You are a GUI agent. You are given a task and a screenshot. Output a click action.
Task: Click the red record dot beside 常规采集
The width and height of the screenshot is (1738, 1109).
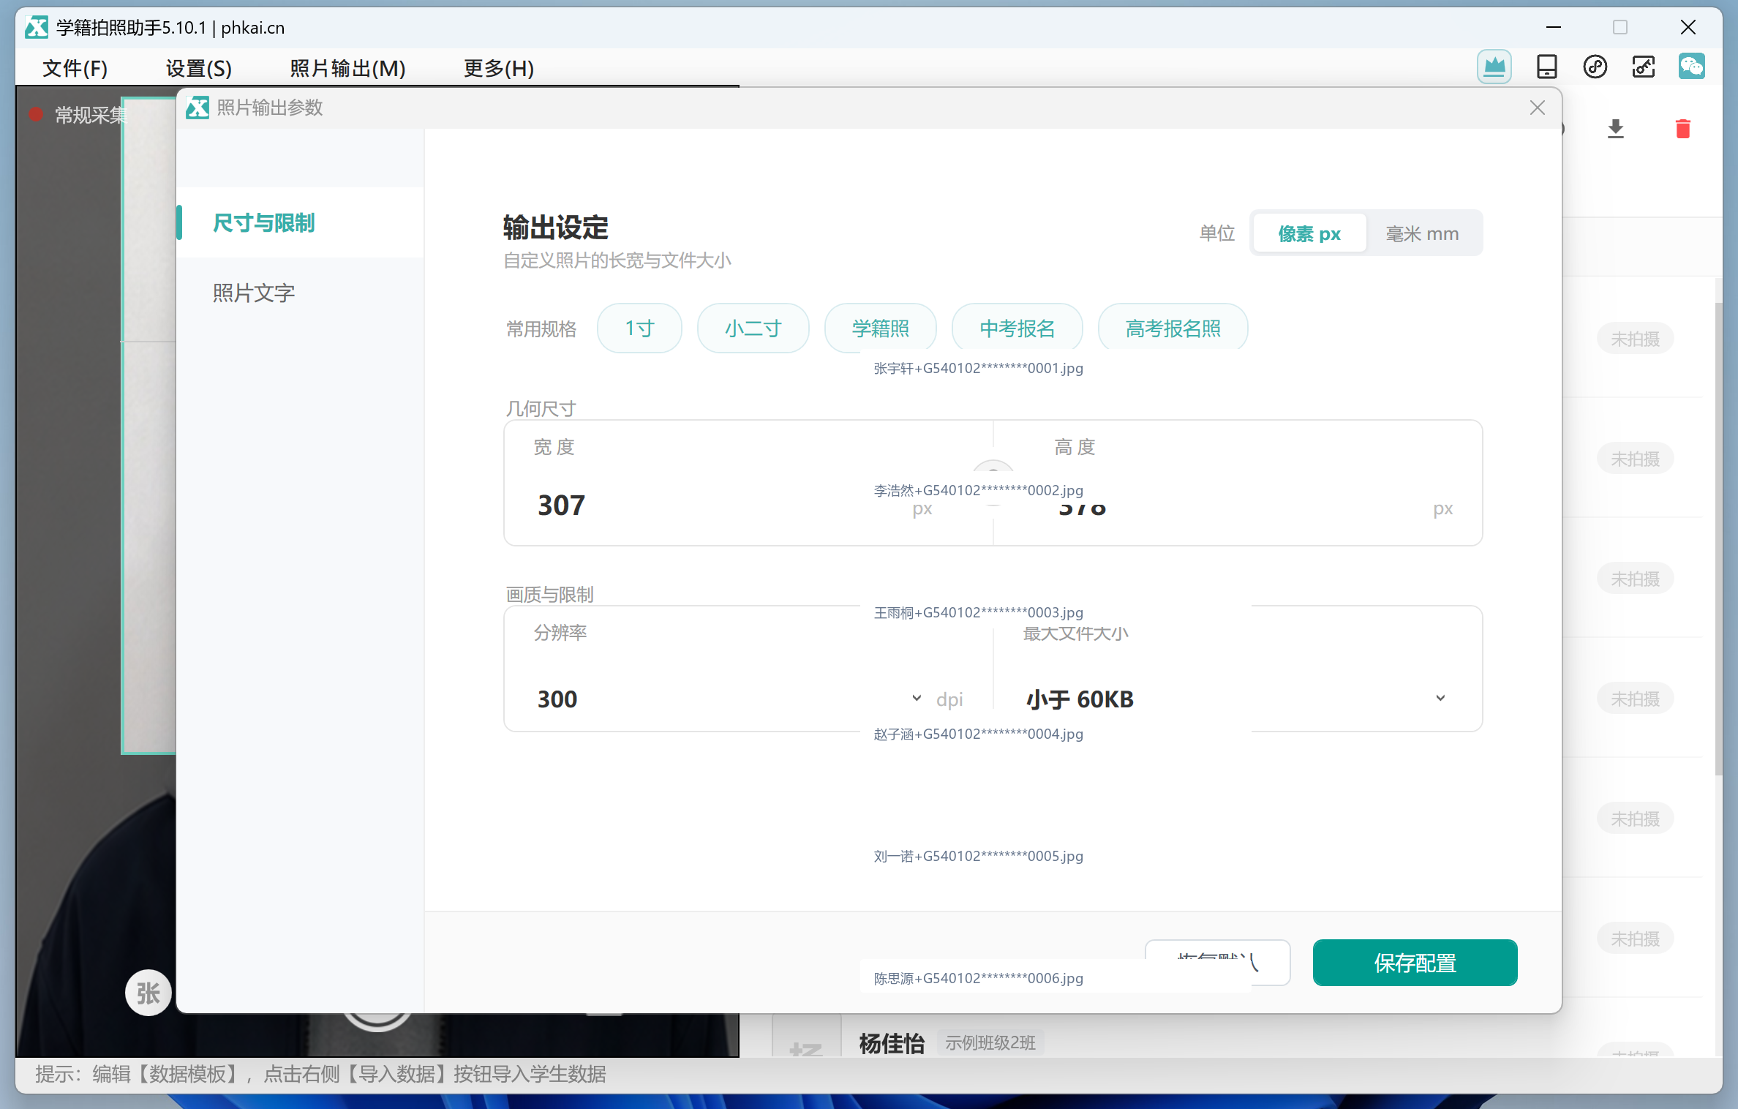coord(36,114)
